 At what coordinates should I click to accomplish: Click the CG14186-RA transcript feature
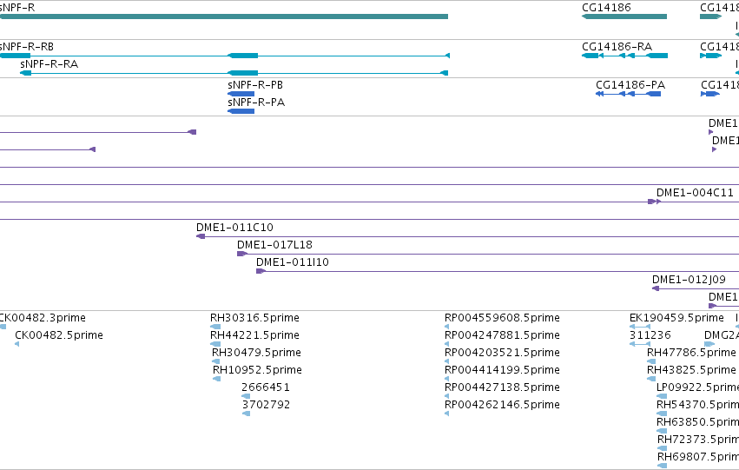(x=624, y=56)
